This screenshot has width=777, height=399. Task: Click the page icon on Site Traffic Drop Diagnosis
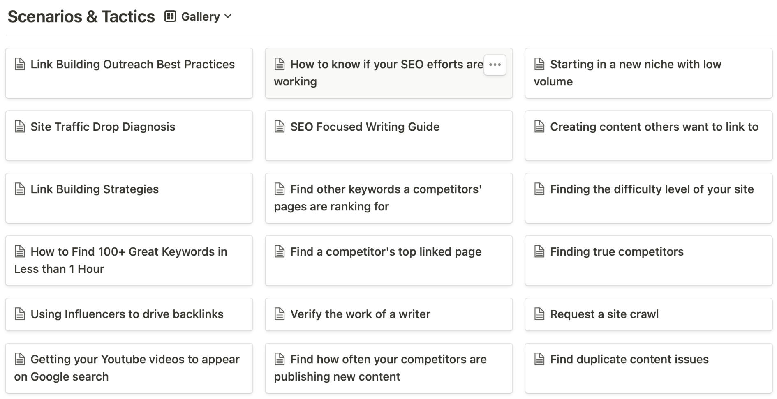click(19, 127)
